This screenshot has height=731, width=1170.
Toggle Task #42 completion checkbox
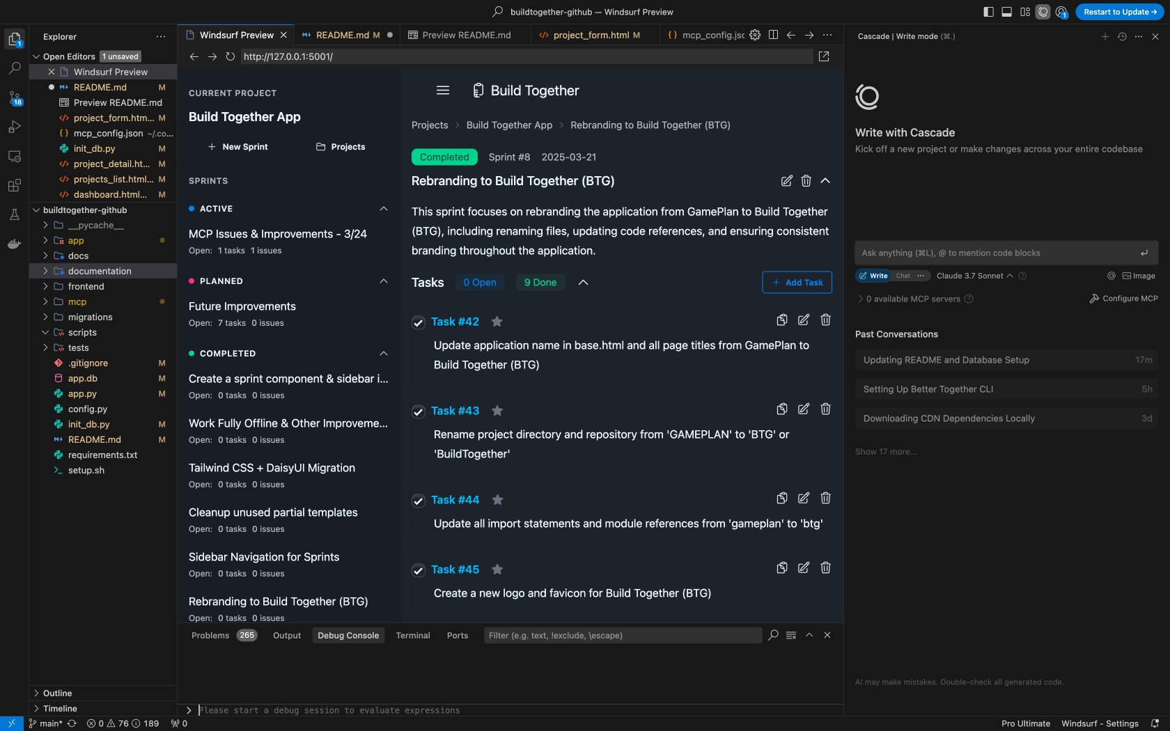tap(419, 322)
